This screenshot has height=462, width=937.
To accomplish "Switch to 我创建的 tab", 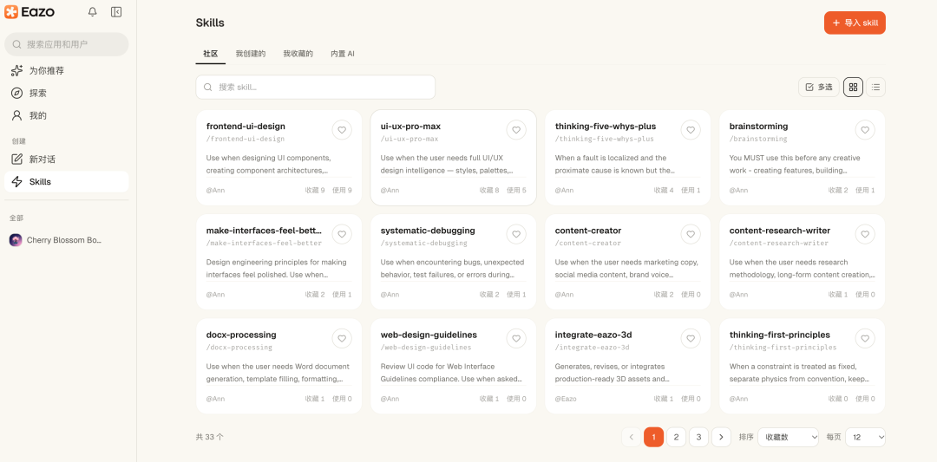I will [x=251, y=54].
